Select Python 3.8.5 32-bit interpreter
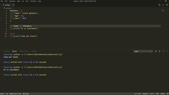The width and height of the screenshot is (169, 95). 15,94
